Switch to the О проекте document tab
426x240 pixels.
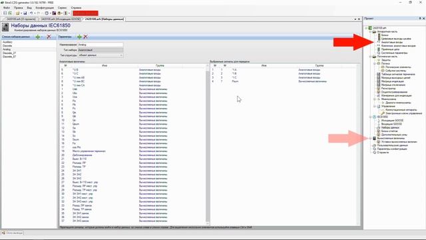point(21,19)
